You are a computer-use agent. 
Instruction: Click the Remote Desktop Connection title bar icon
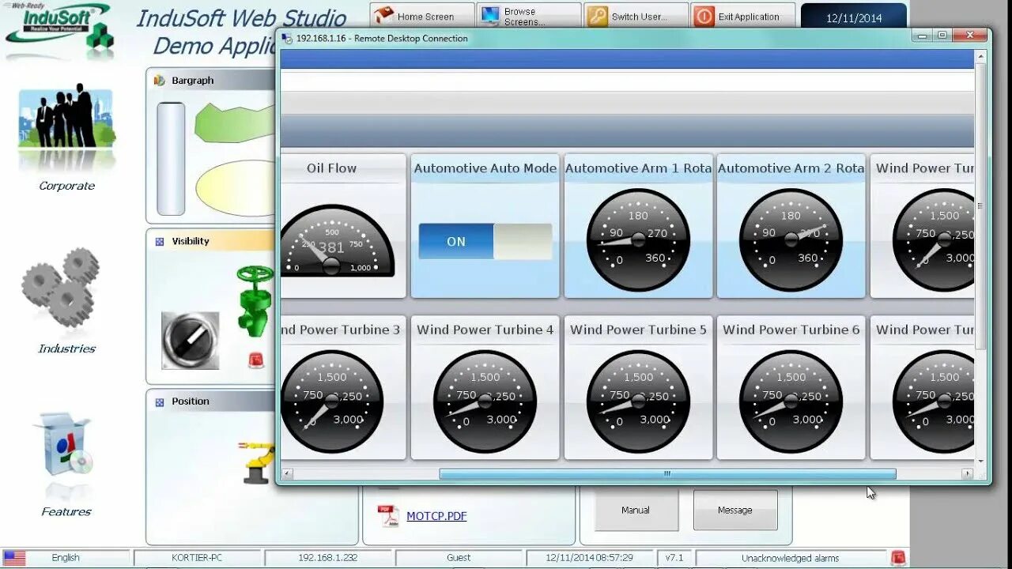point(288,38)
